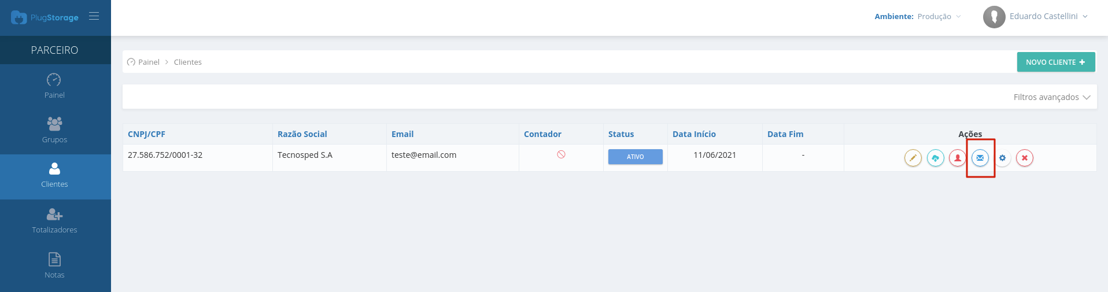Sort by the Razão Social column header
Image resolution: width=1108 pixels, height=292 pixels.
(x=302, y=134)
